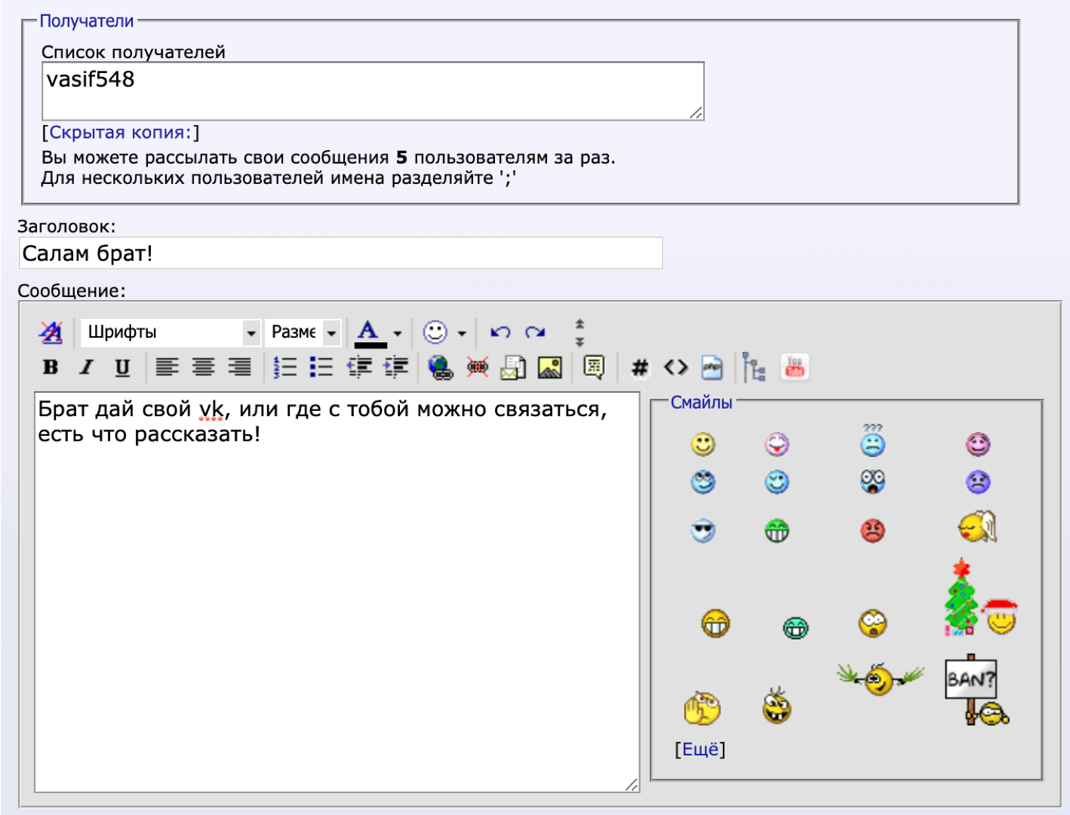Screen dimensions: 1070x815
Task: Insert the teal grinning smiley
Action: [x=795, y=627]
